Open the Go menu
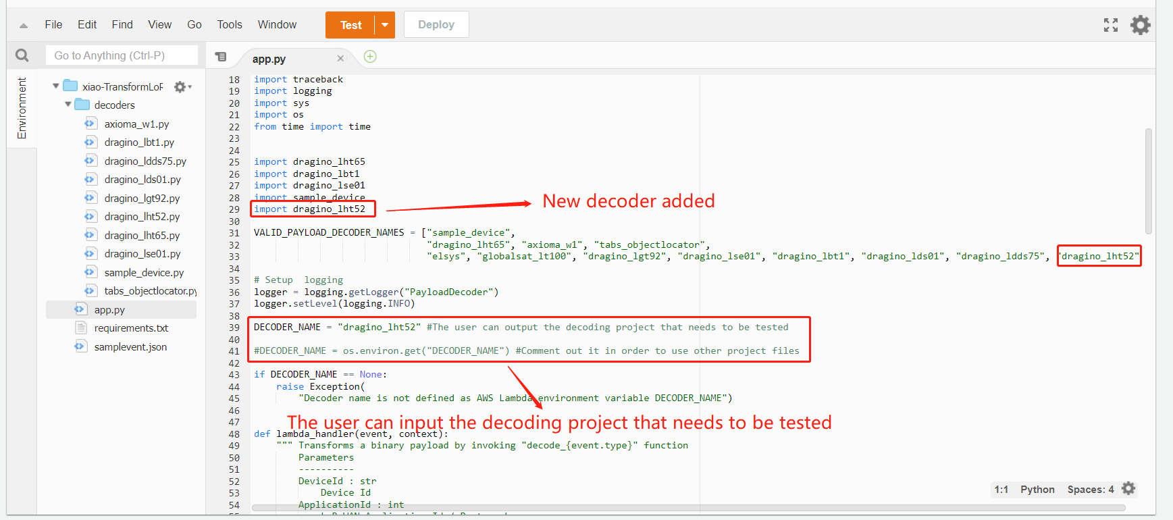 coord(194,25)
